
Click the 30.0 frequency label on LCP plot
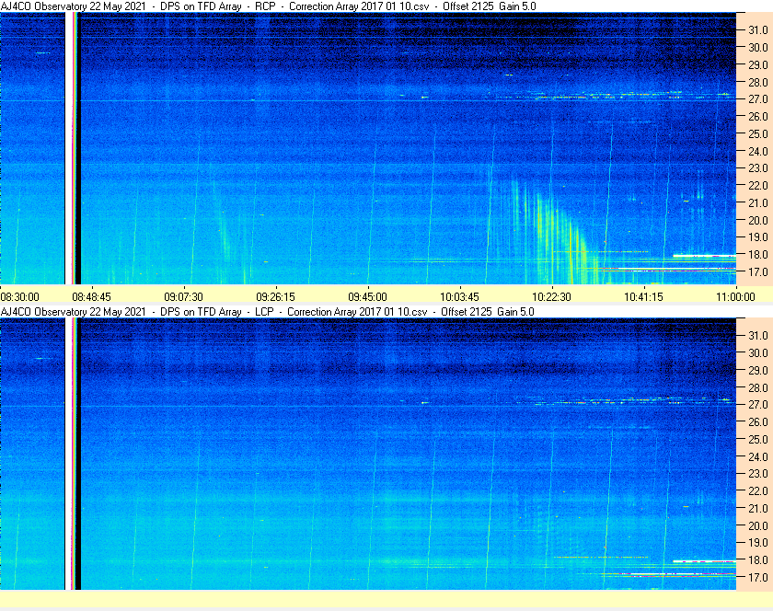758,352
